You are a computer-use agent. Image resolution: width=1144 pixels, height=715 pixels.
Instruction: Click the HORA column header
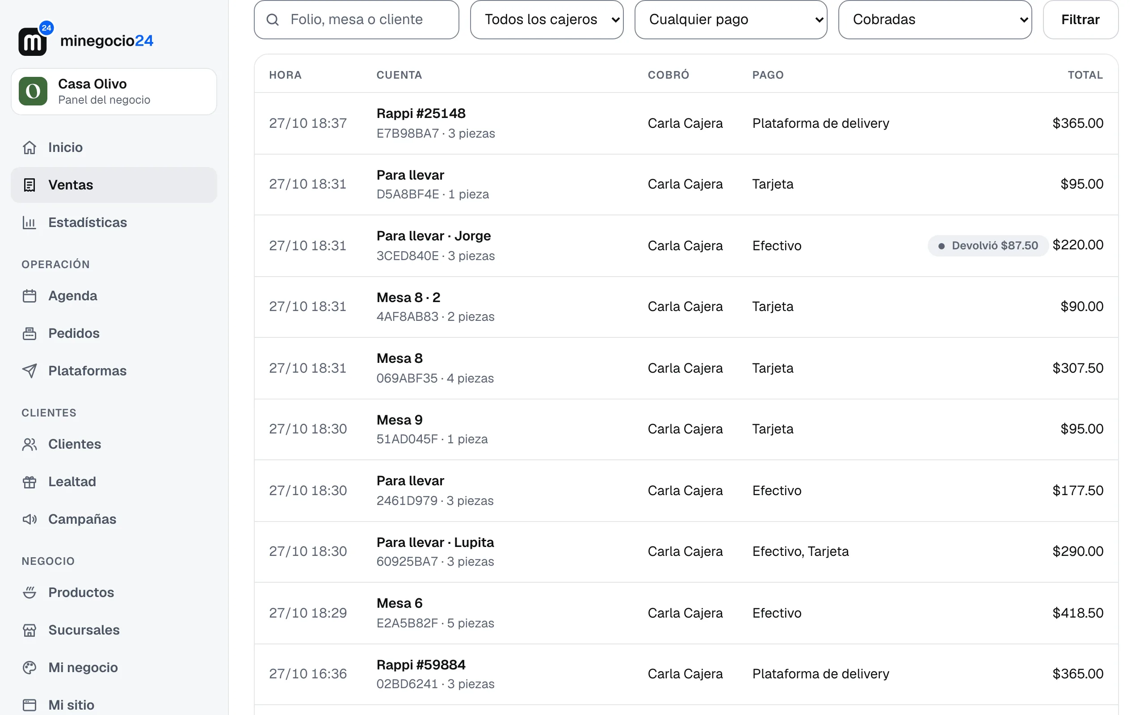tap(285, 75)
